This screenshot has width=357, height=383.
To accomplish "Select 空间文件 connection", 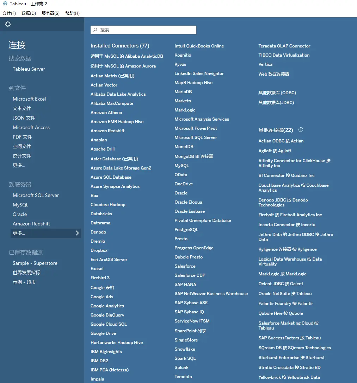I will coord(22,147).
